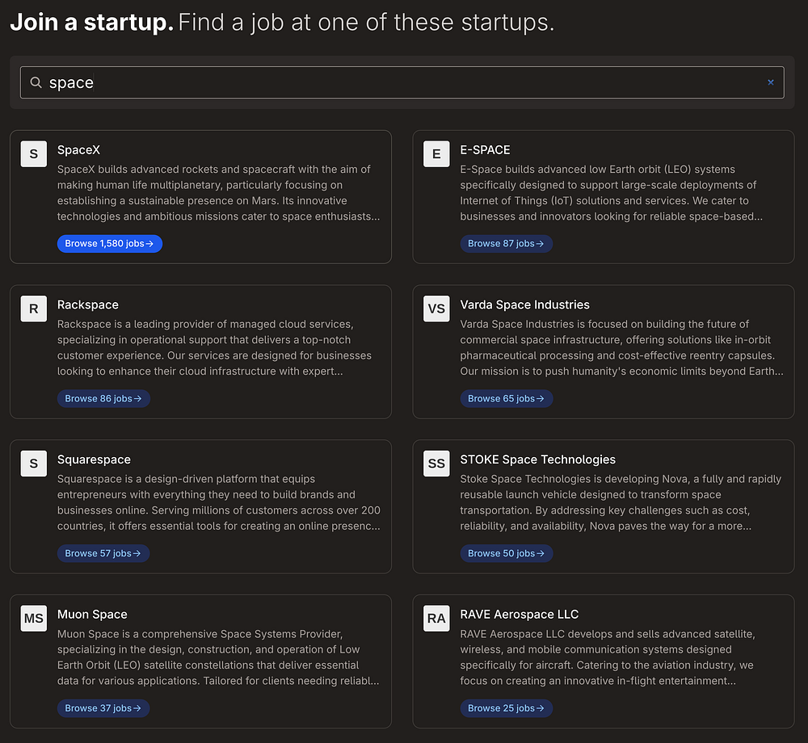The image size is (808, 743).
Task: Open Browse 65 jobs for Varda Space
Action: click(x=507, y=398)
